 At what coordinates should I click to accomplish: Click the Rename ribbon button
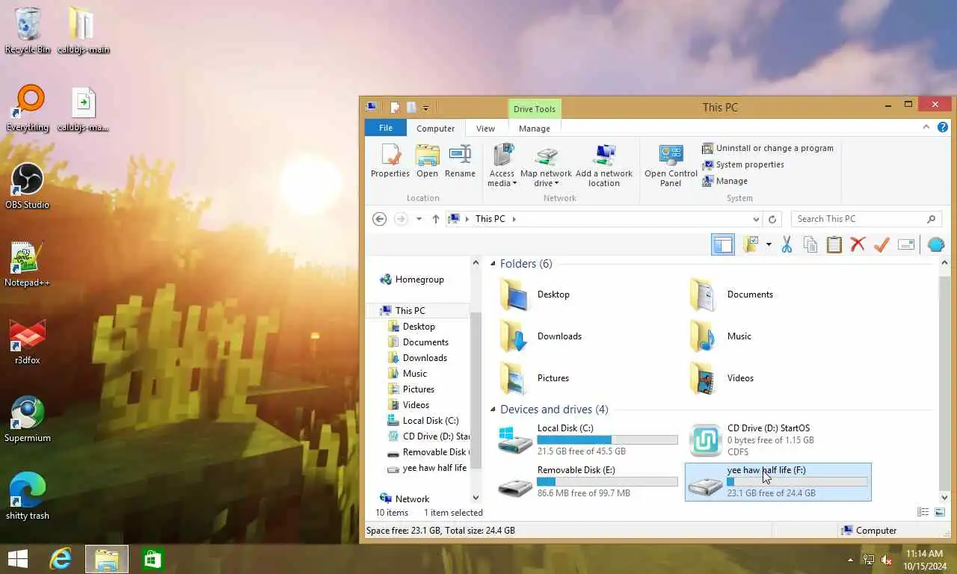click(460, 161)
